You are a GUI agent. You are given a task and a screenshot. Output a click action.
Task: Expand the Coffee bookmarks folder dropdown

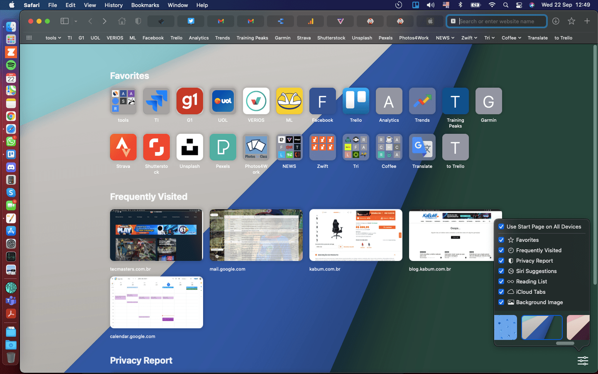pos(511,38)
